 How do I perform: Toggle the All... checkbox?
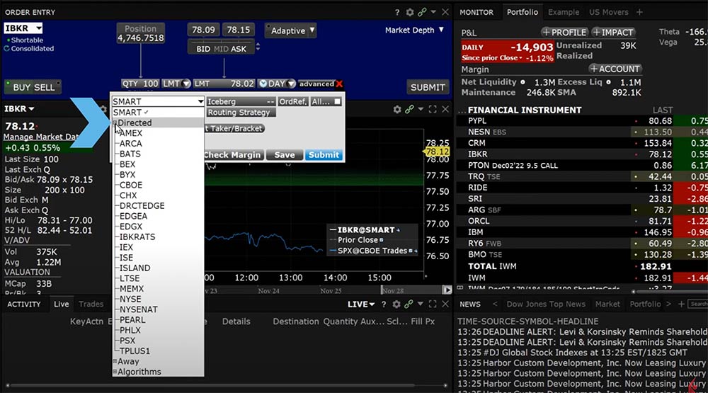(x=337, y=102)
